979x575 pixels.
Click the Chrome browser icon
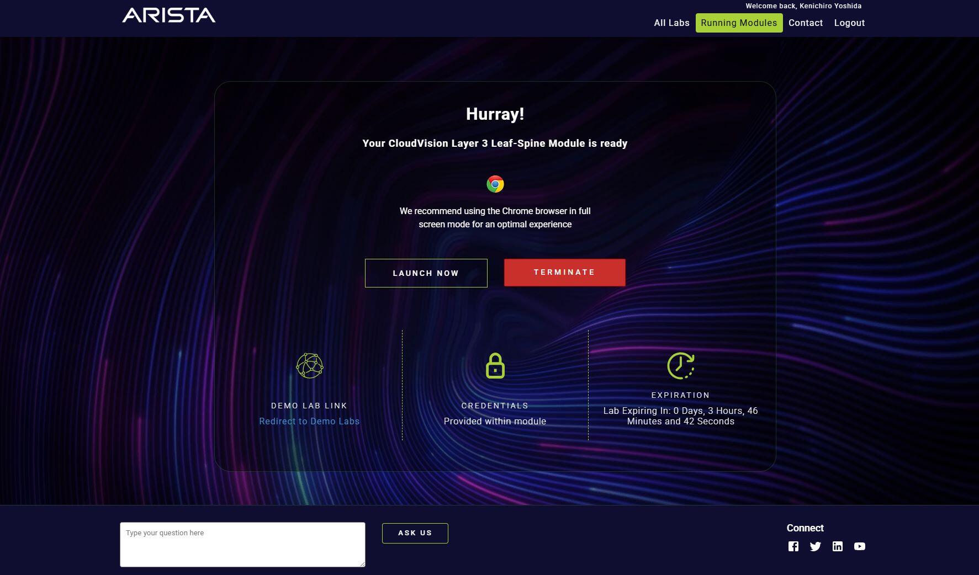495,184
